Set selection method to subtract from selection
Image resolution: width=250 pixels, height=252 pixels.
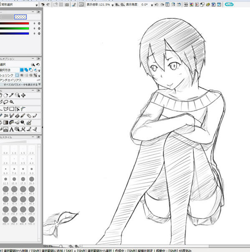click(30, 70)
